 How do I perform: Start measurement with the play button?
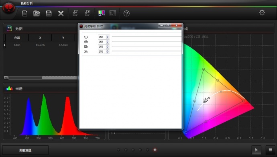pos(257,150)
